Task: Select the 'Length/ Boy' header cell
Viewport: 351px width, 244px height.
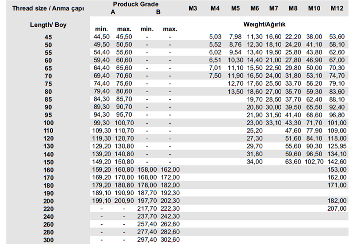Action: 48,25
